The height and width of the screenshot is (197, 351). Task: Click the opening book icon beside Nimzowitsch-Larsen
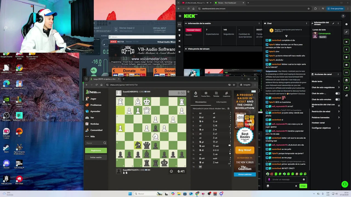tap(228, 108)
